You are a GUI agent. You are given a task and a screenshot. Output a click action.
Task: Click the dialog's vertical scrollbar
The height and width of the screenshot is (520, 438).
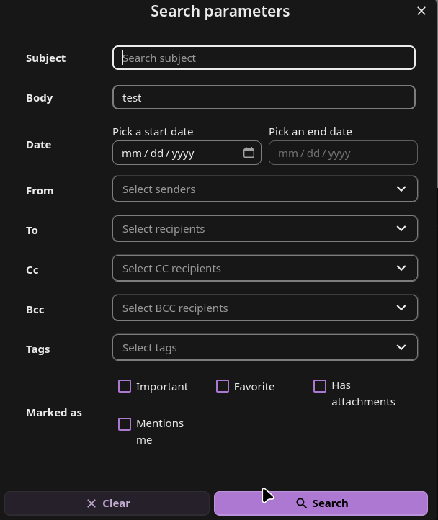437,93
